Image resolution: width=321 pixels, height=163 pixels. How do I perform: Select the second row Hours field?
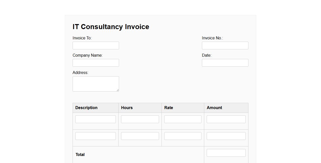[x=140, y=136]
